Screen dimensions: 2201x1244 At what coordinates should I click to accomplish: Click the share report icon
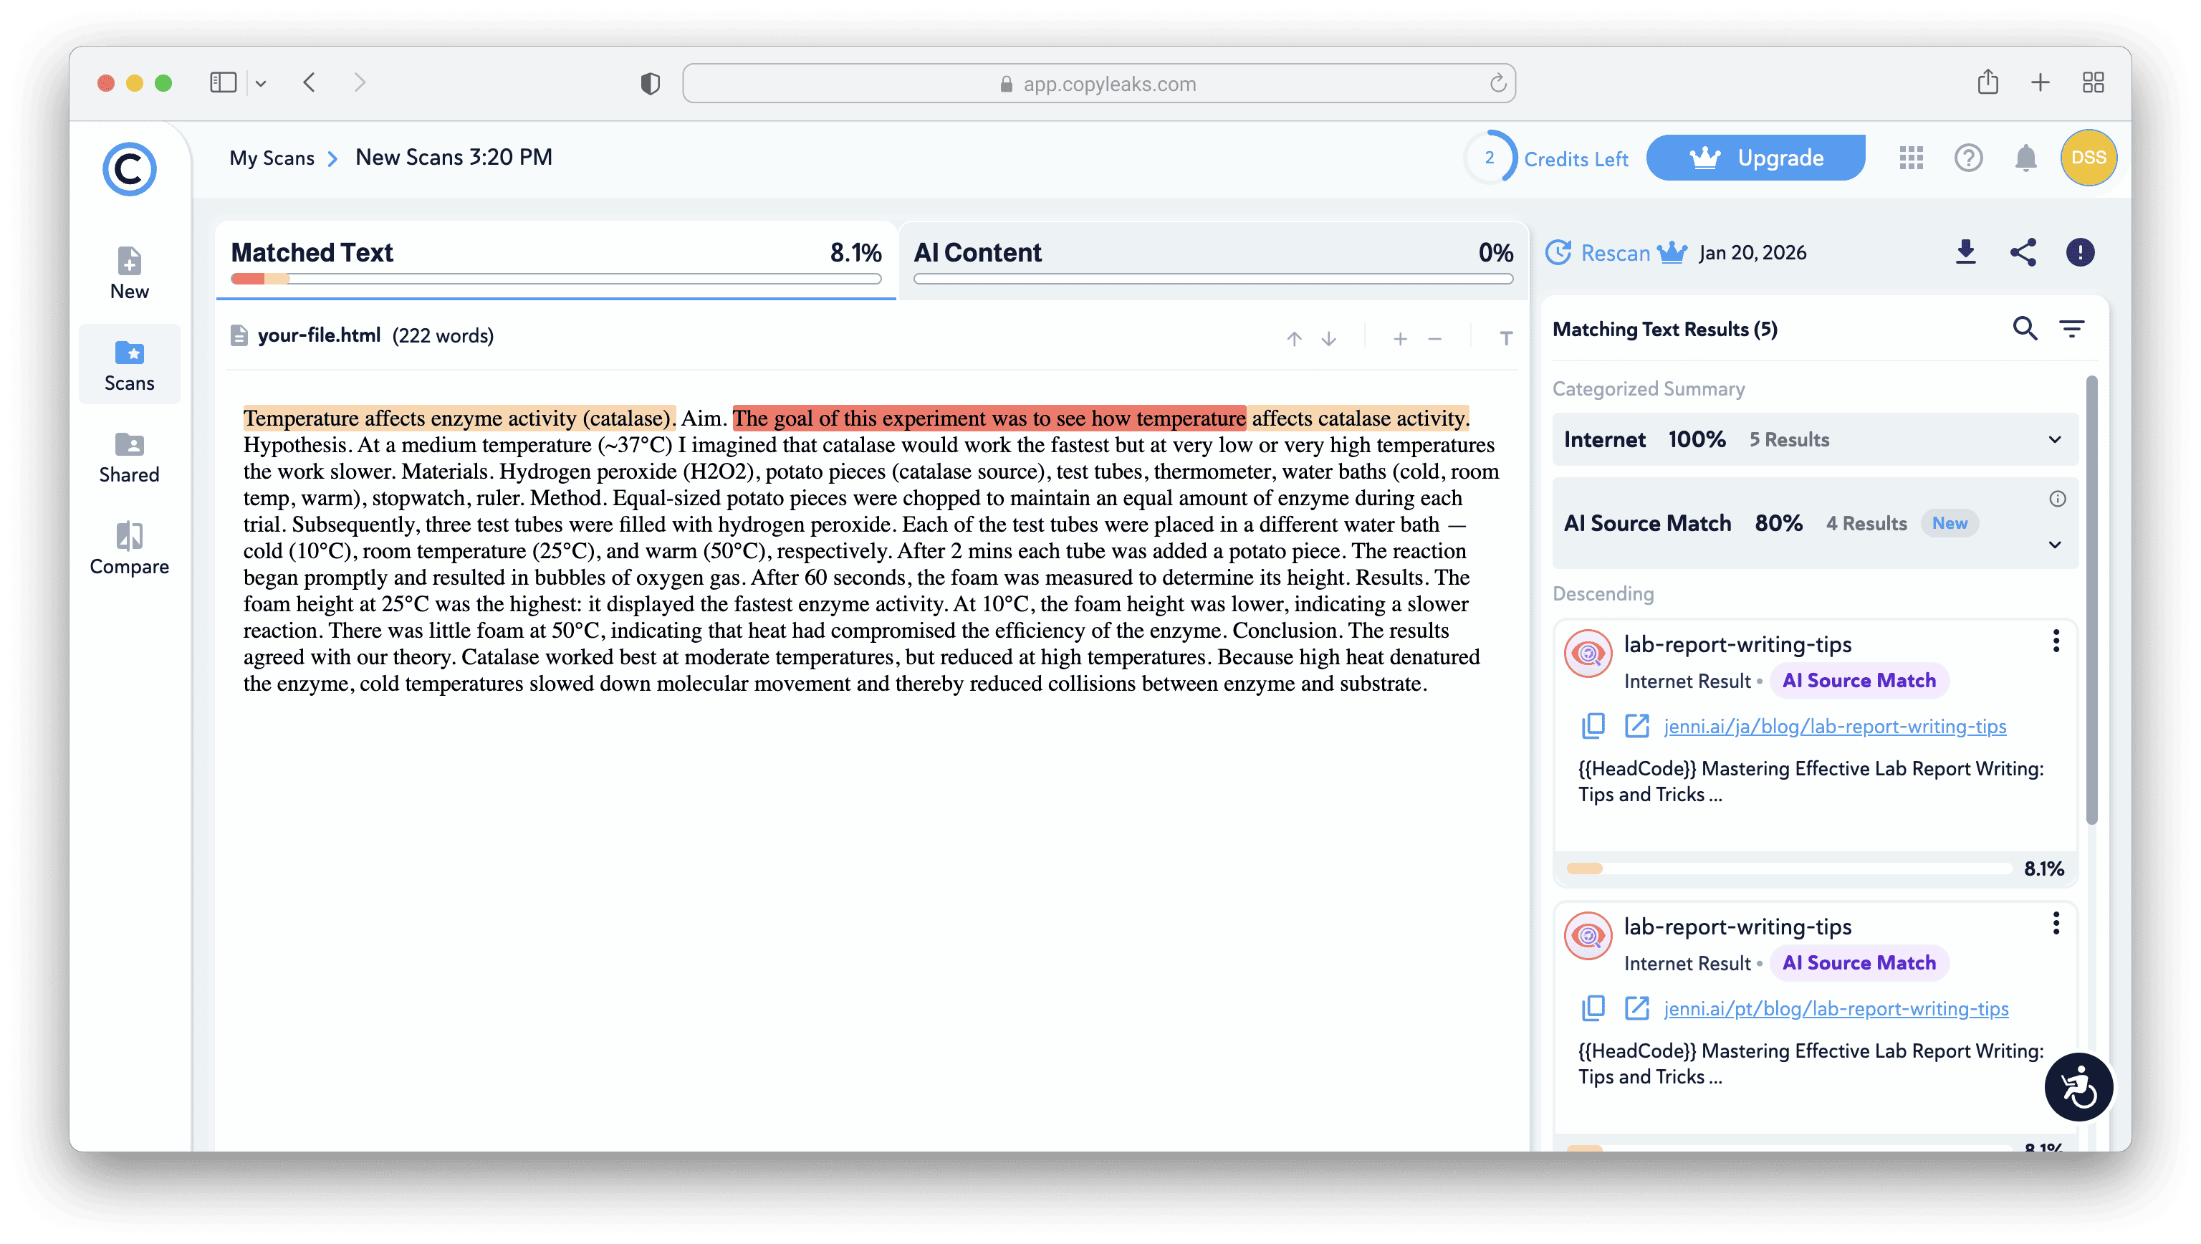tap(2023, 252)
